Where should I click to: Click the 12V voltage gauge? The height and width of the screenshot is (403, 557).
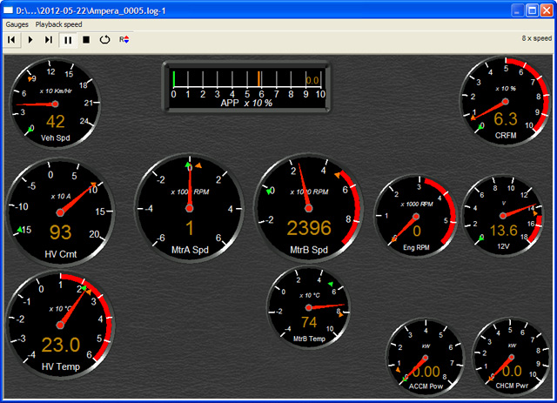coord(504,217)
